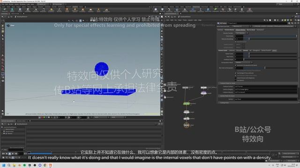Screen dimensions: 300x168
Task: Toggle the Use OpenCL checkbox
Action: [x=235, y=80]
